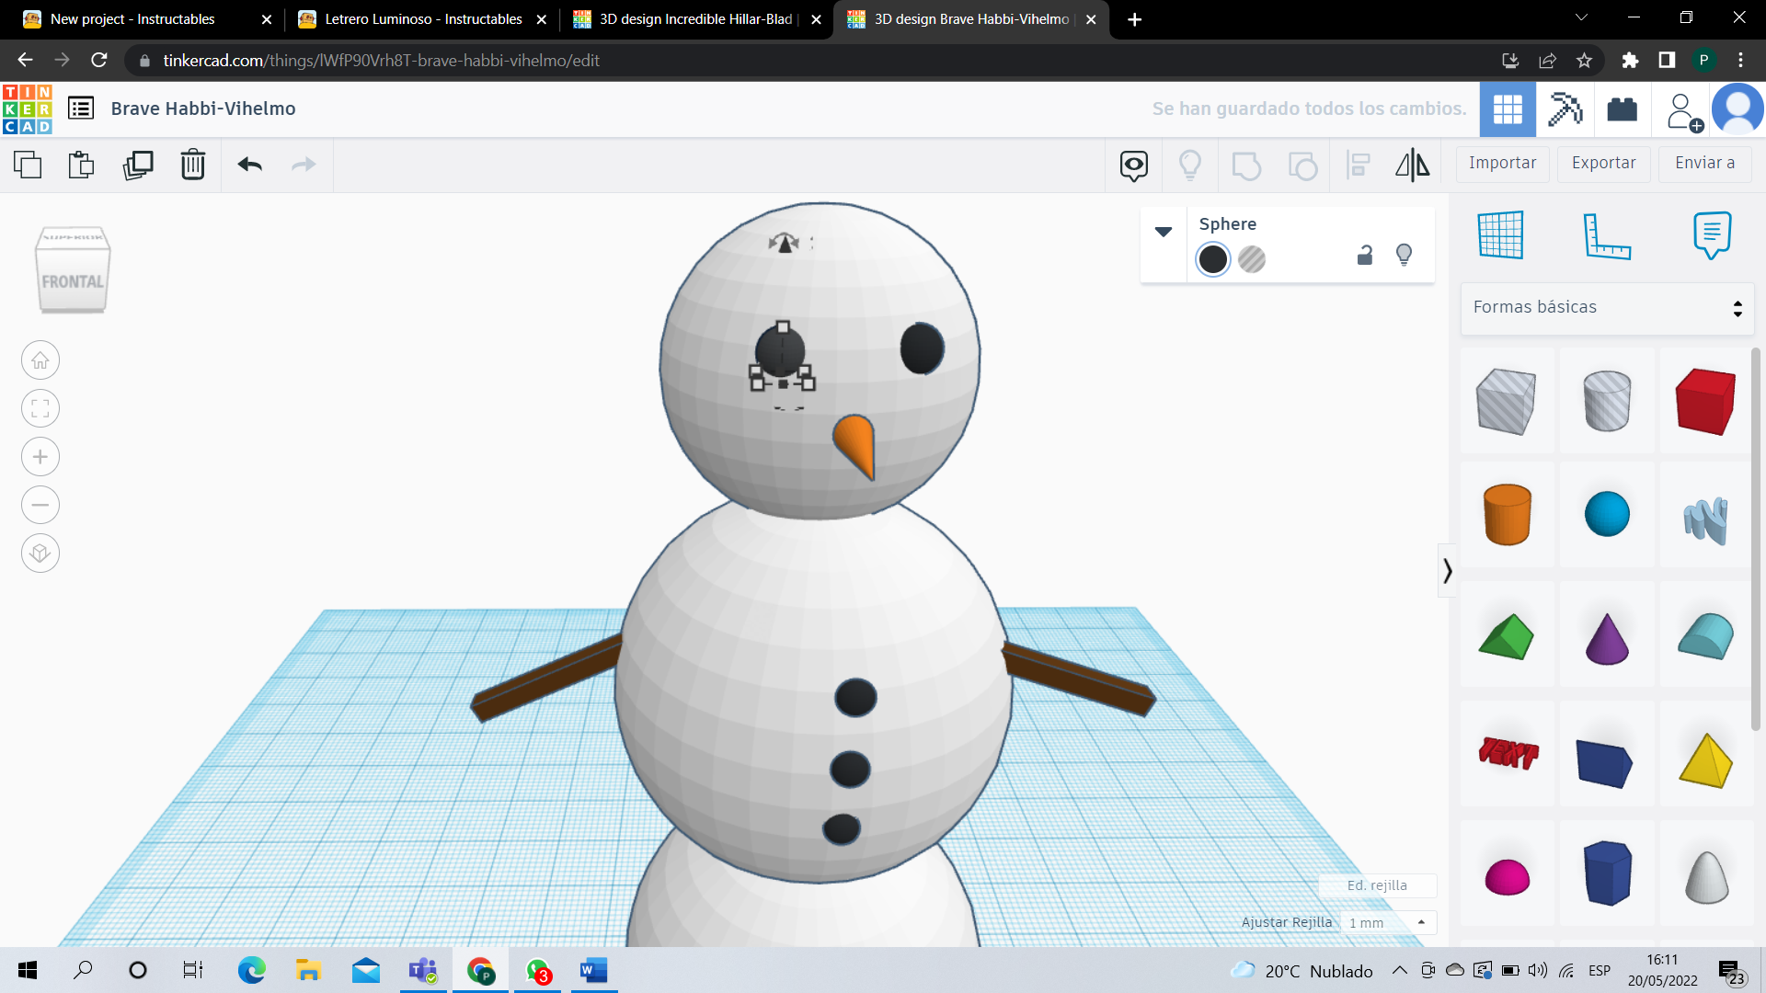Click the Importar button

coord(1502,163)
